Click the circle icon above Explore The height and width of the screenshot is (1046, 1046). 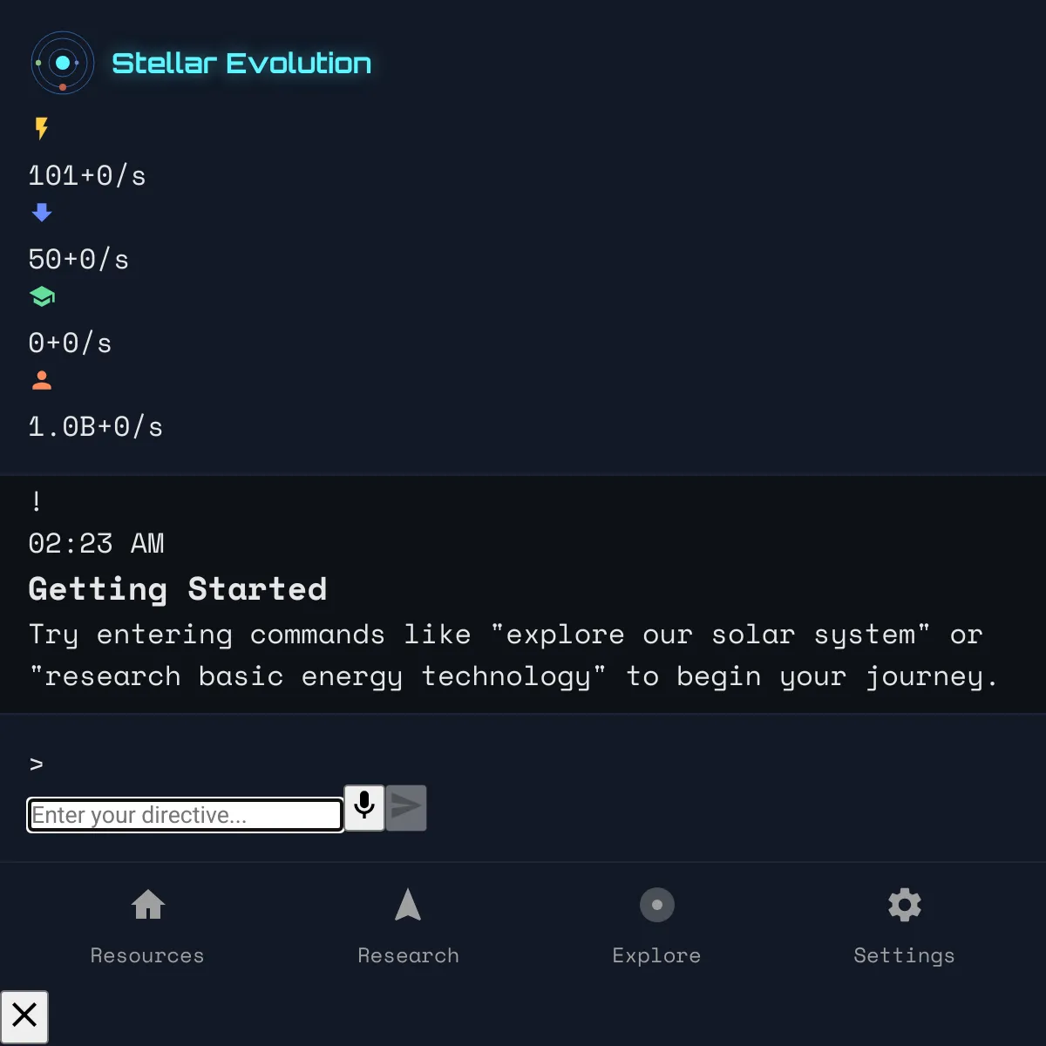[x=657, y=905]
